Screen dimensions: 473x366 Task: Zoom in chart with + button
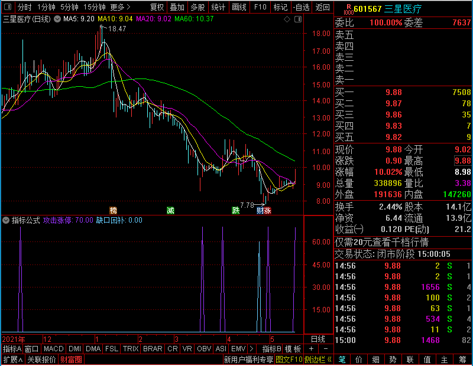(312, 349)
